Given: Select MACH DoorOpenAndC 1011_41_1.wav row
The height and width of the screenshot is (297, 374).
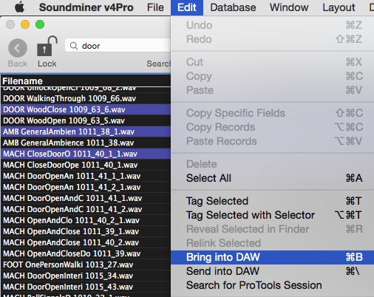Looking at the screenshot, I should 85,198.
